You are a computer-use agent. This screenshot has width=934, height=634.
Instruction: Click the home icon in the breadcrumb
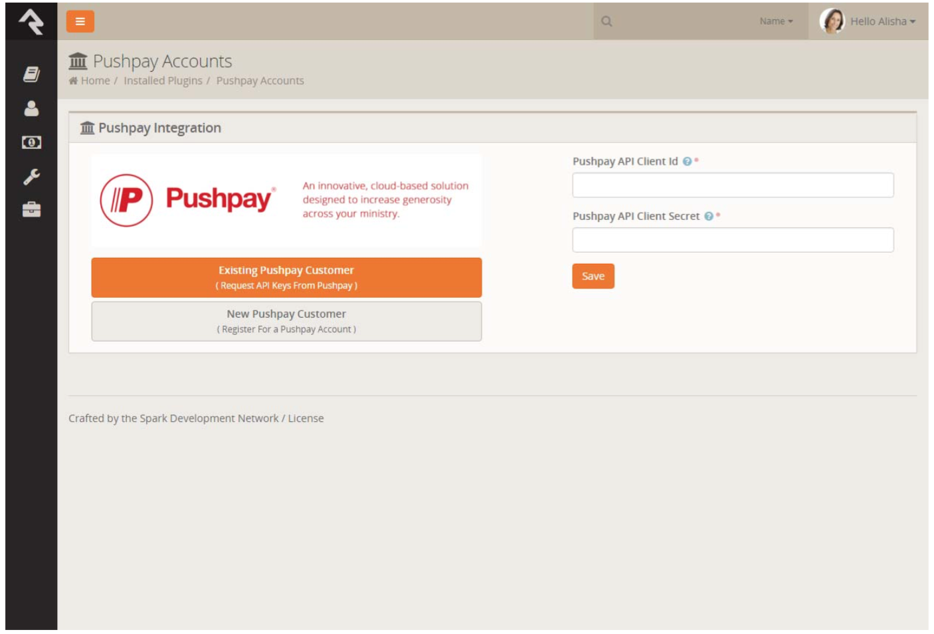pyautogui.click(x=72, y=80)
